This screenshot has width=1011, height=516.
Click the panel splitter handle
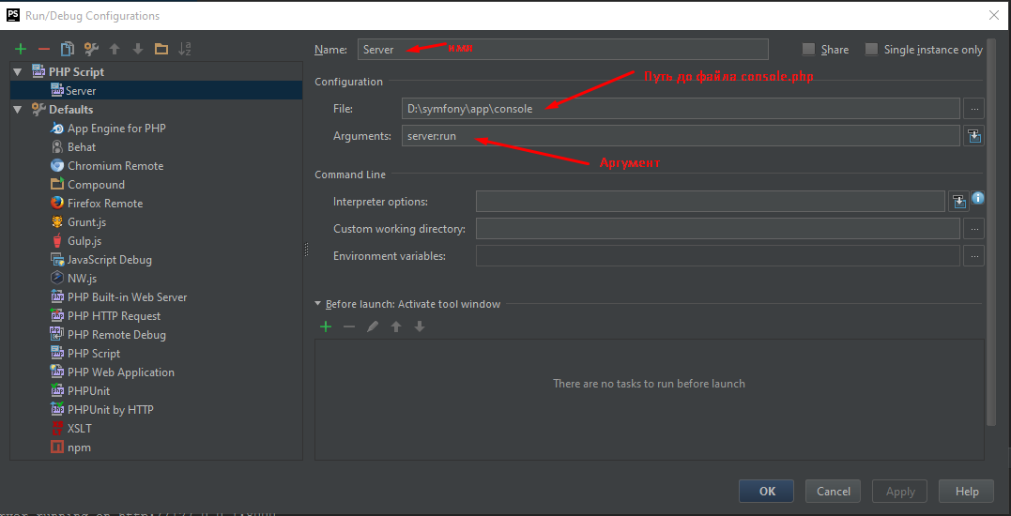pyautogui.click(x=306, y=250)
